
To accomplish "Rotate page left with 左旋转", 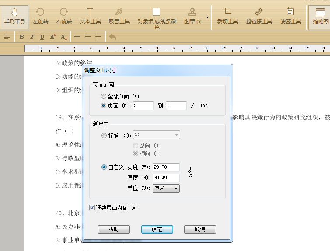I will click(x=40, y=17).
